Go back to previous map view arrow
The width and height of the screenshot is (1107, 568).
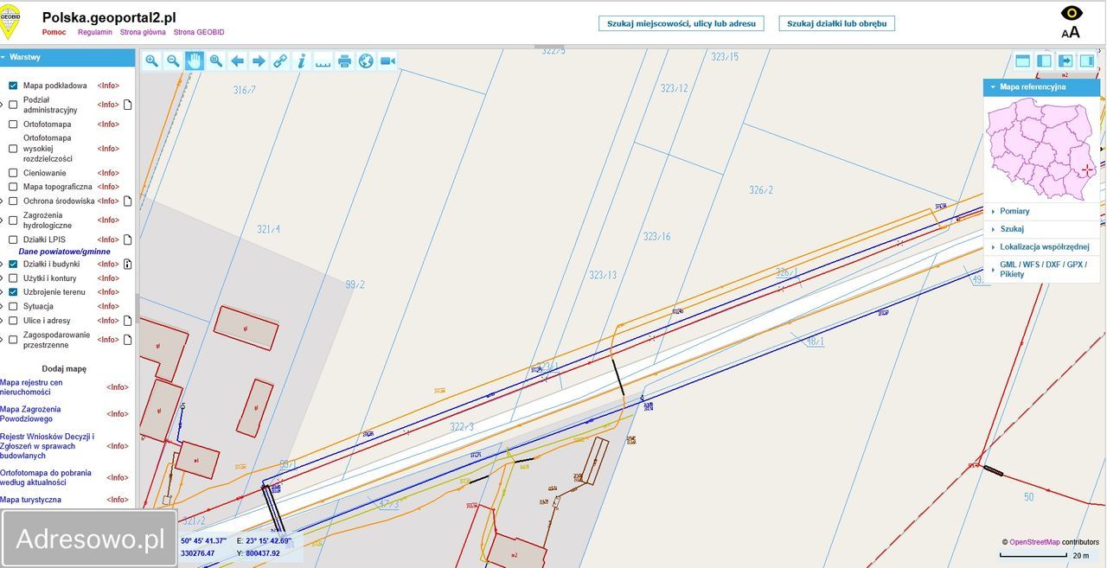coord(237,61)
